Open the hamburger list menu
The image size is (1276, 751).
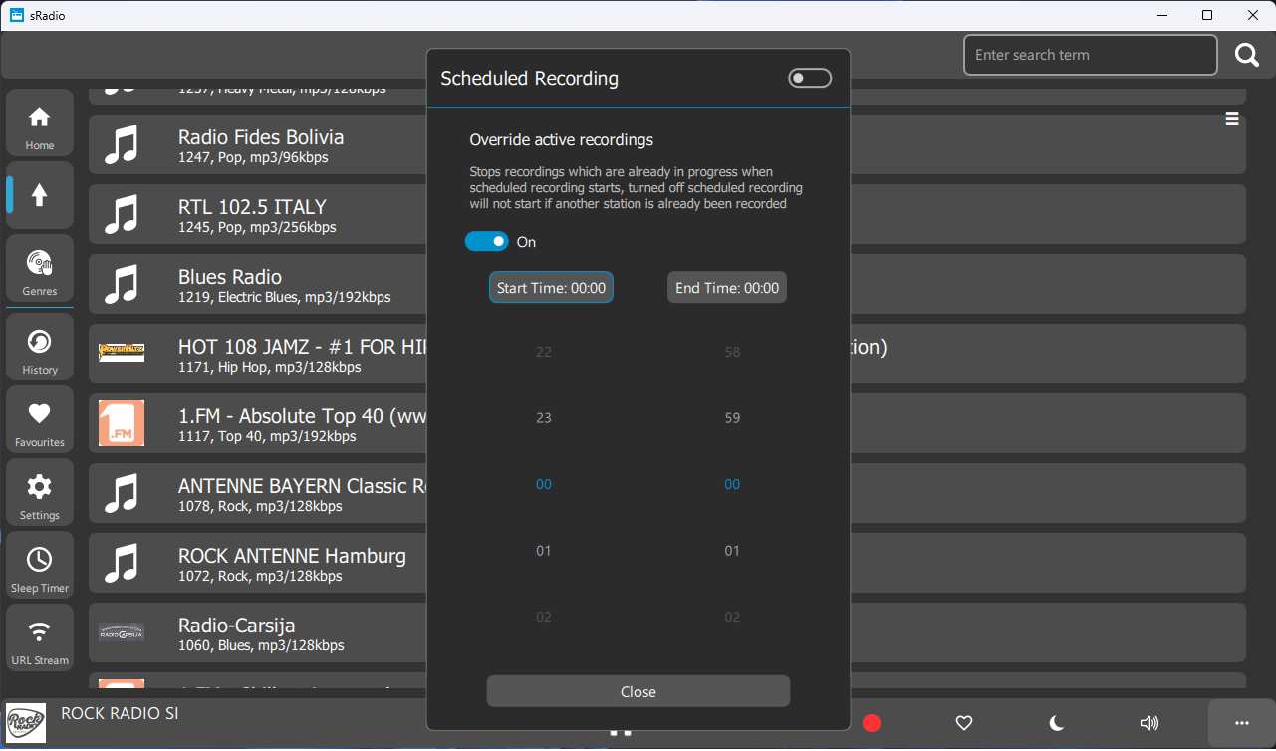click(1232, 119)
